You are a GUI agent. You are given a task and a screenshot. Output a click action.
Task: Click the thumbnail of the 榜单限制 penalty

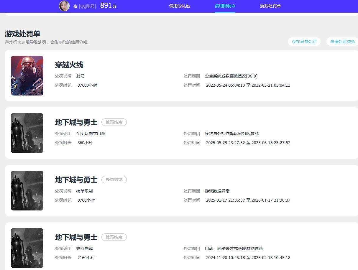click(x=27, y=190)
